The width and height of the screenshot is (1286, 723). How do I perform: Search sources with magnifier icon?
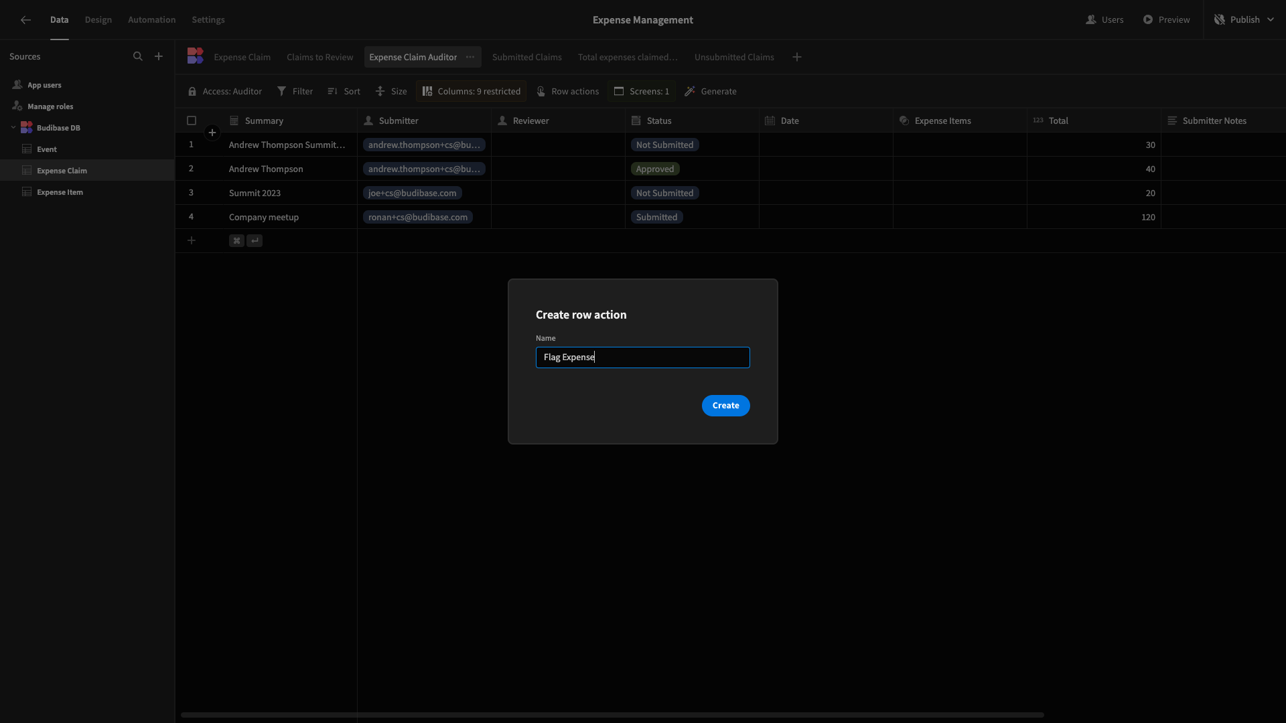coord(138,57)
